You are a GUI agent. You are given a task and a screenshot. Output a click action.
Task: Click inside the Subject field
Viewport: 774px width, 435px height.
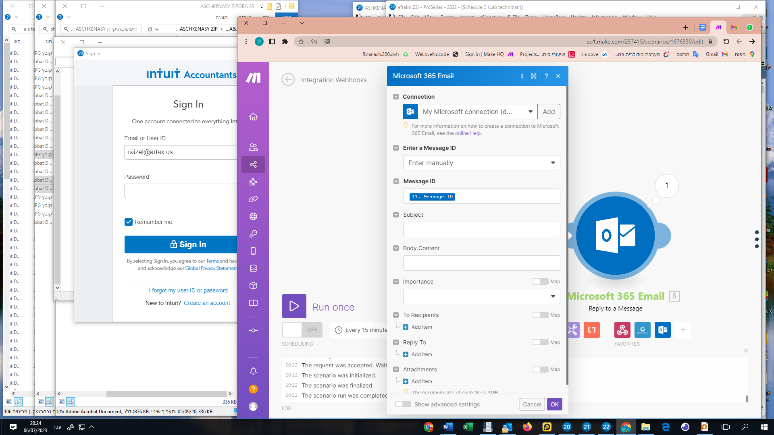pyautogui.click(x=481, y=230)
